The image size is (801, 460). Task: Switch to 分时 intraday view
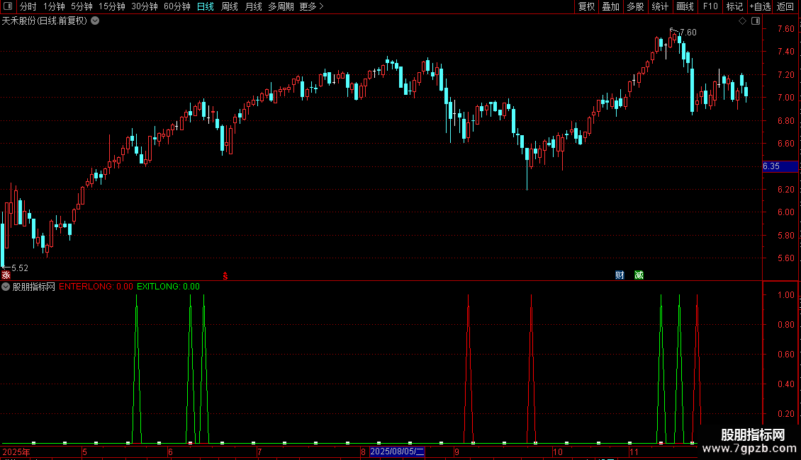tap(28, 6)
